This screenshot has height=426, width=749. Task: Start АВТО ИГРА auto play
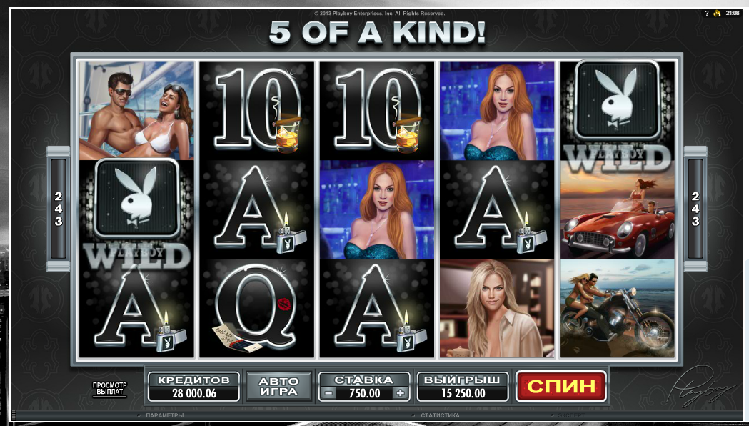[x=278, y=386]
